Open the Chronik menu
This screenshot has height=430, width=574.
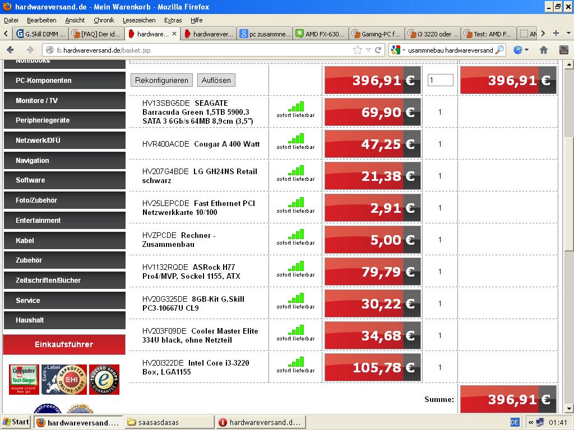click(x=104, y=20)
